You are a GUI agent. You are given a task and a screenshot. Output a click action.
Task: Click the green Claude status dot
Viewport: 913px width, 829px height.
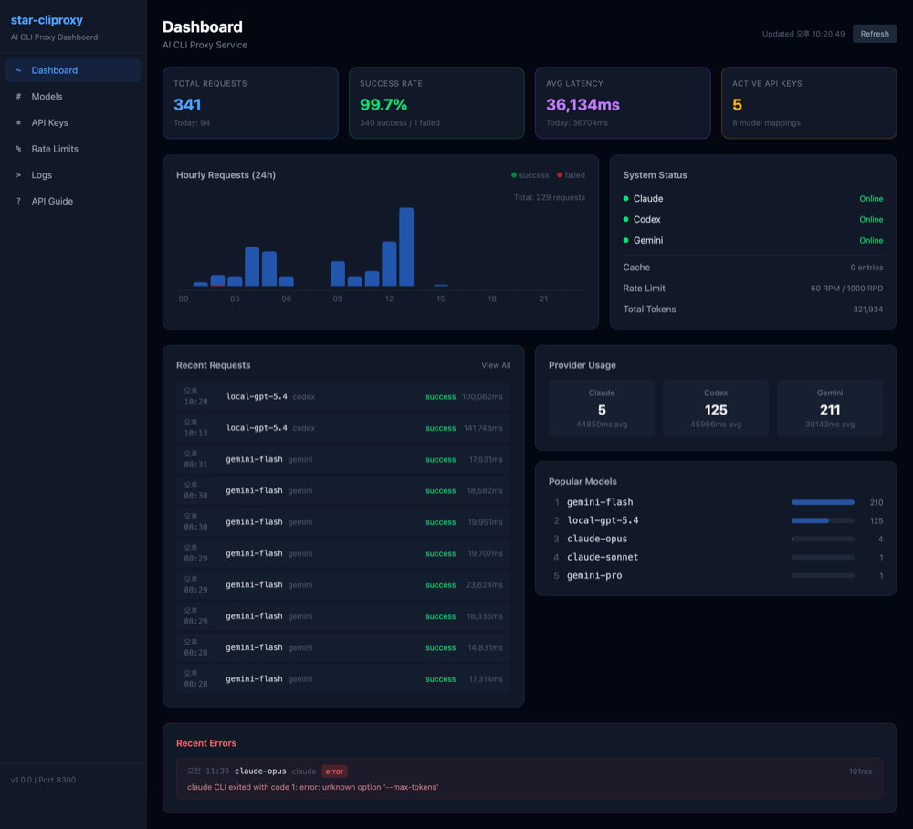click(626, 198)
